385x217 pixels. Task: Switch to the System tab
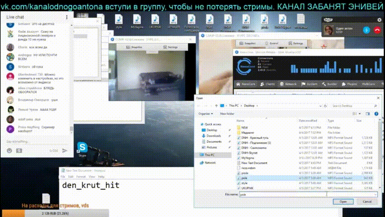pyautogui.click(x=309, y=84)
